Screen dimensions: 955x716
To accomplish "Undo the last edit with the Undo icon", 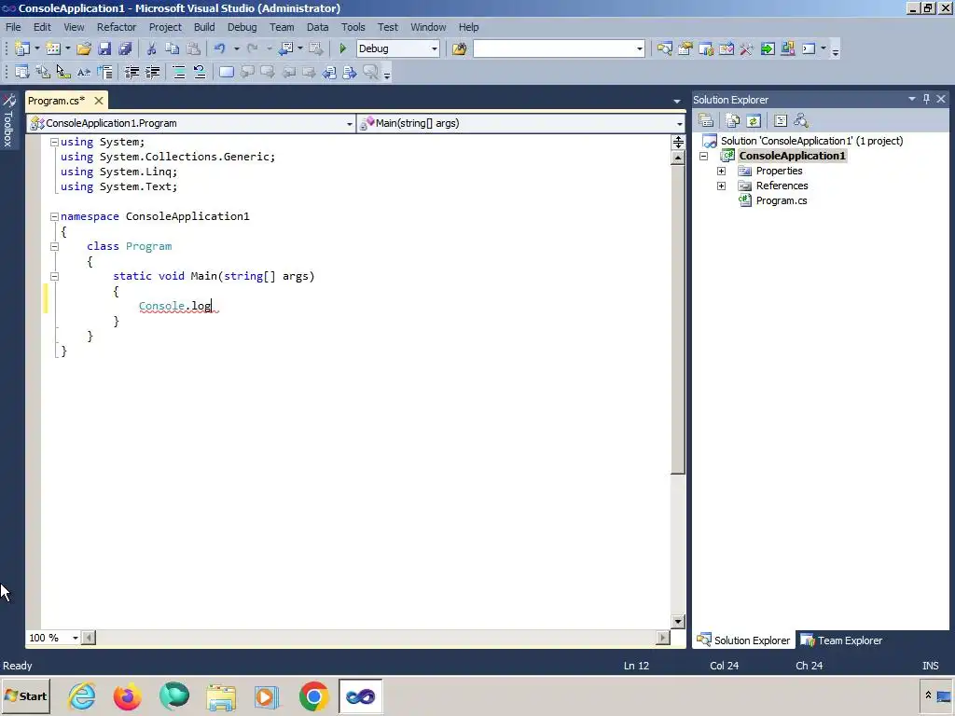I will (x=219, y=48).
